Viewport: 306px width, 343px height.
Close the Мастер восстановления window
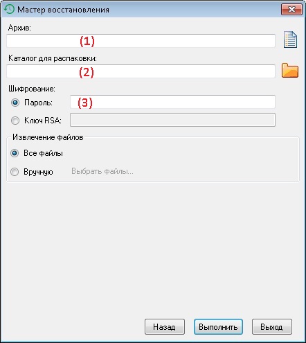point(291,10)
